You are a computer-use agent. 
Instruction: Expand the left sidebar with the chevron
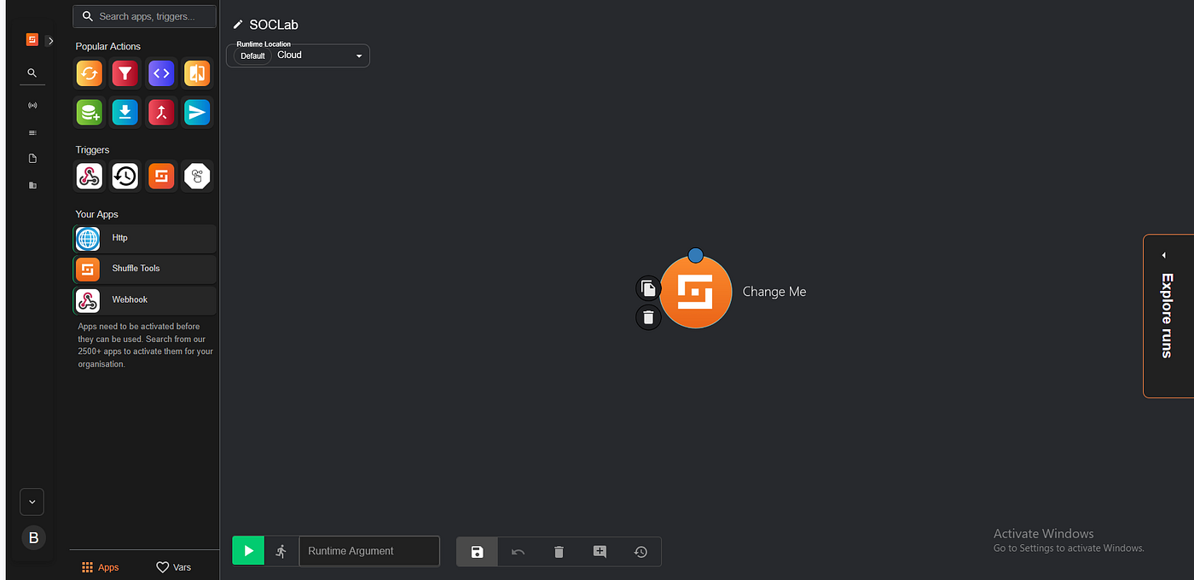(50, 40)
